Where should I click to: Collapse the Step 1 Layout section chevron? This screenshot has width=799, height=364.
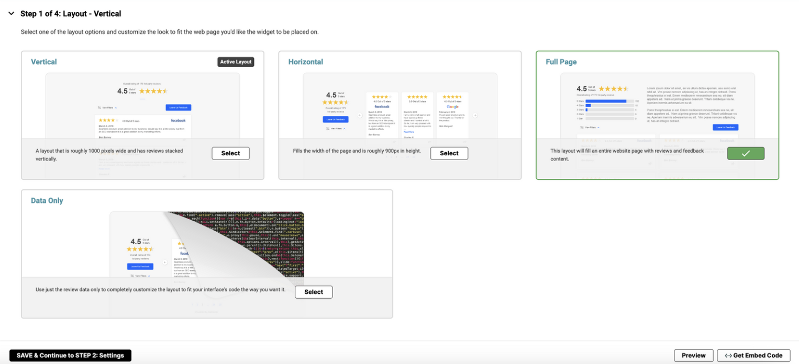pos(11,14)
